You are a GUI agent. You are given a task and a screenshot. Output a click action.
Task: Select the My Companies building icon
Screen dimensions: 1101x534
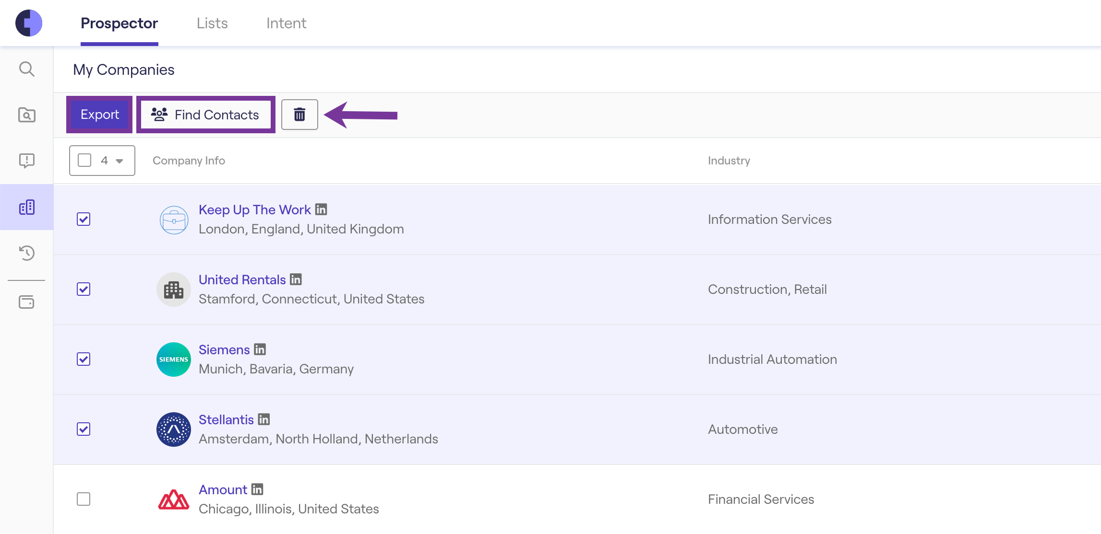[x=27, y=207]
